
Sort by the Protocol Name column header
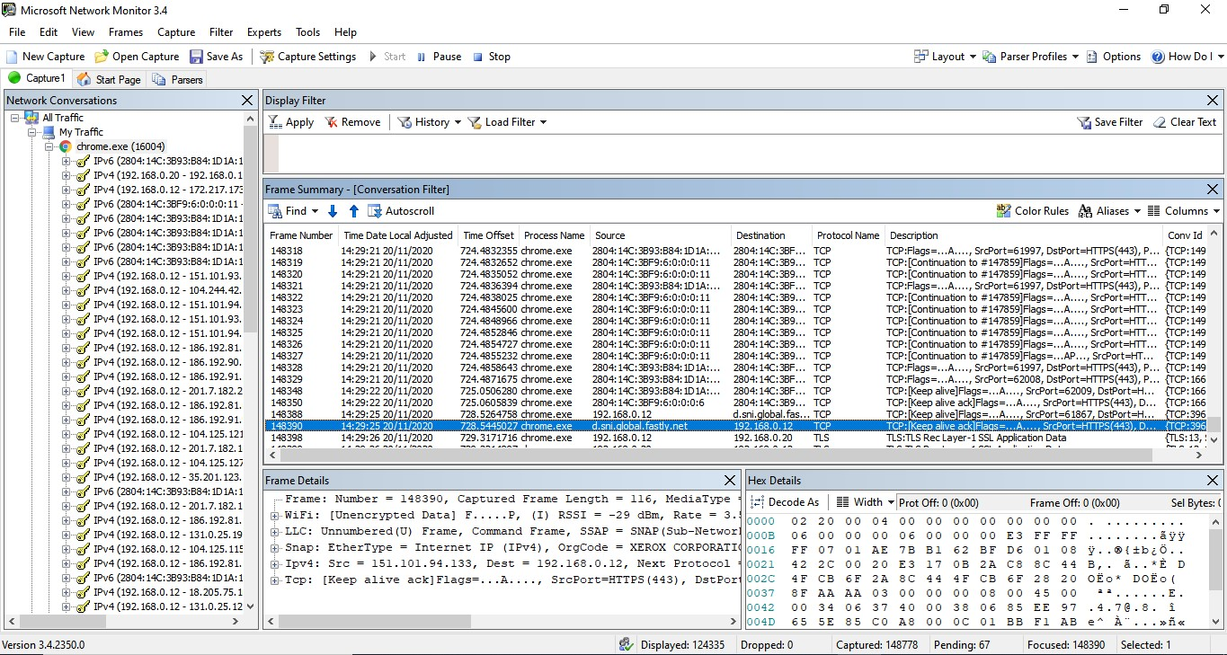point(848,235)
